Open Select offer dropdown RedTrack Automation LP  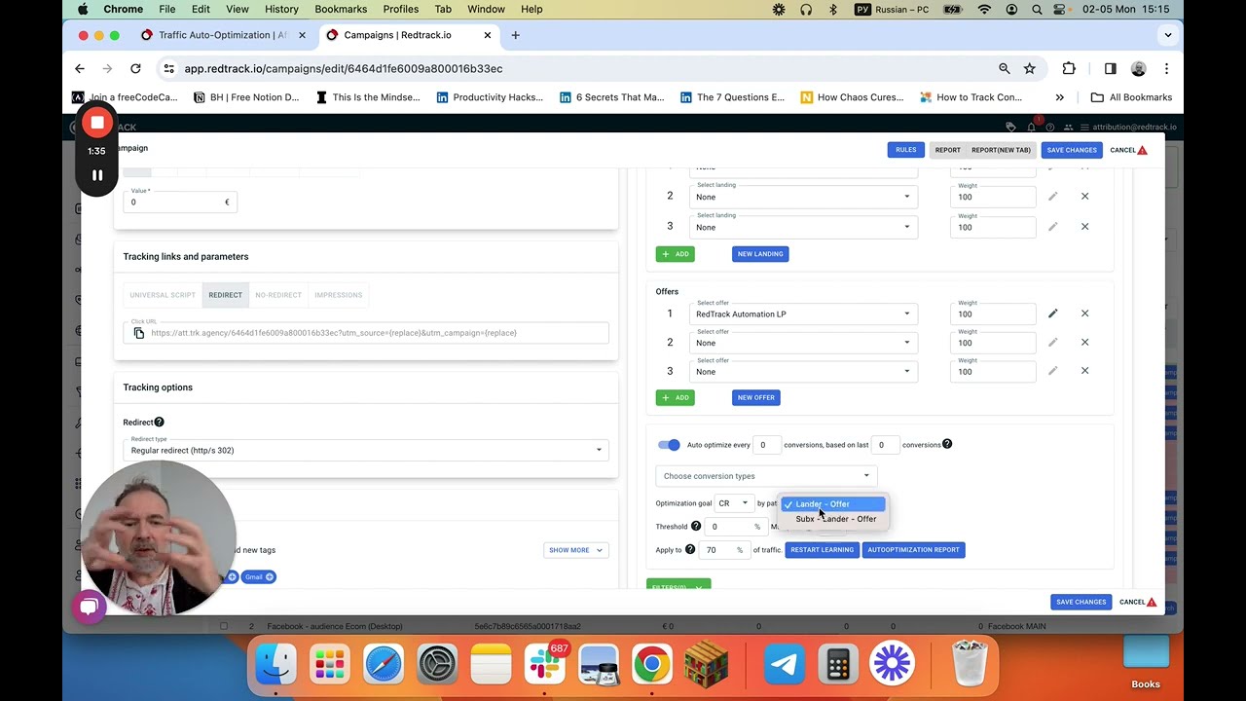[803, 314]
